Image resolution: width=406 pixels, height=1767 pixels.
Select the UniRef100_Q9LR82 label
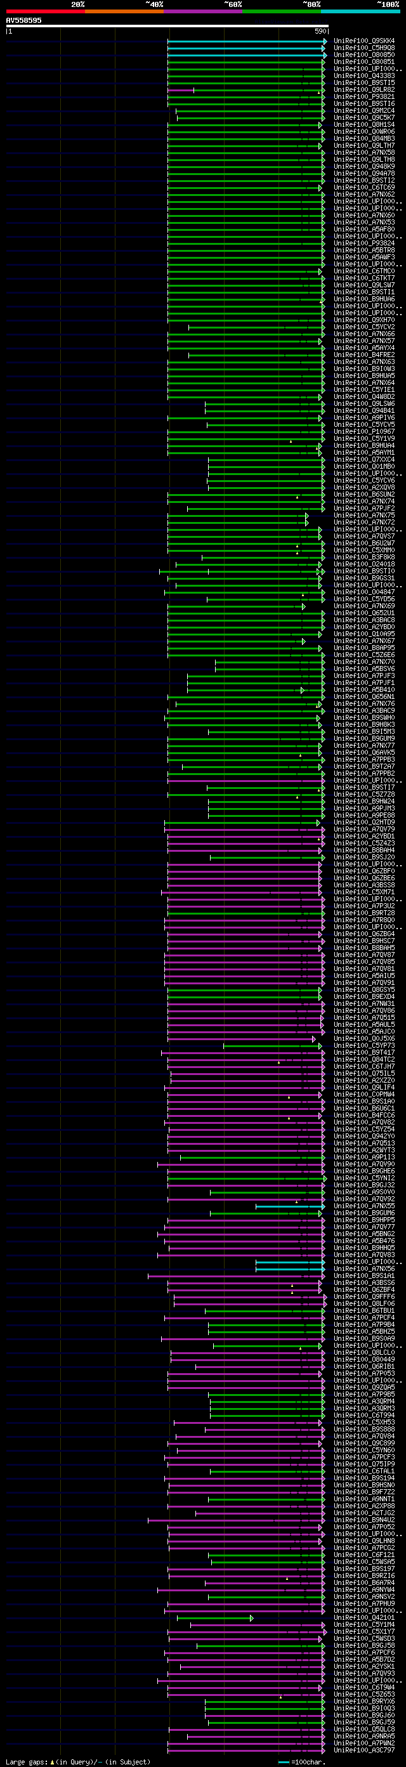[x=364, y=90]
